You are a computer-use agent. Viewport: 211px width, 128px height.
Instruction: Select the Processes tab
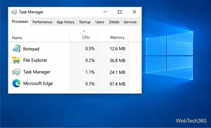point(20,22)
